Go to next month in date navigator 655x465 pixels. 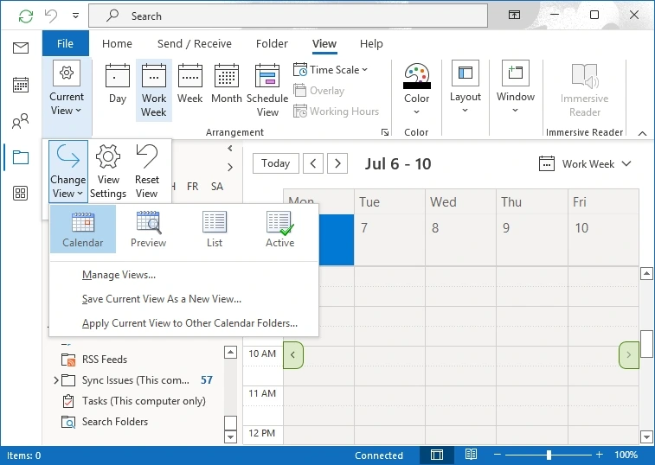tap(230, 168)
